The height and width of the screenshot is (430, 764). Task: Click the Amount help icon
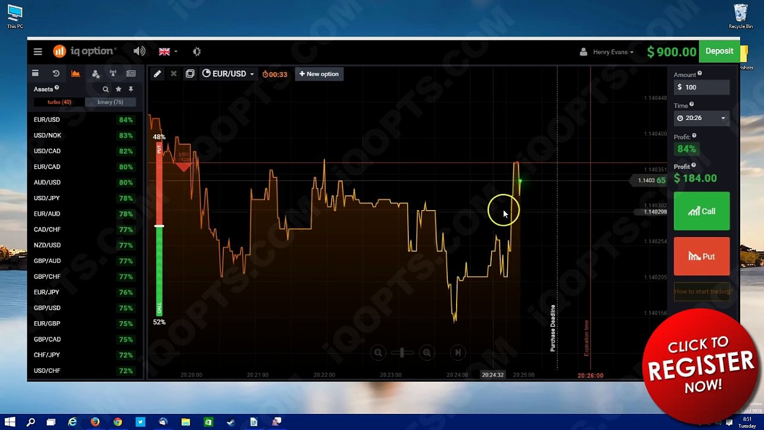click(700, 74)
